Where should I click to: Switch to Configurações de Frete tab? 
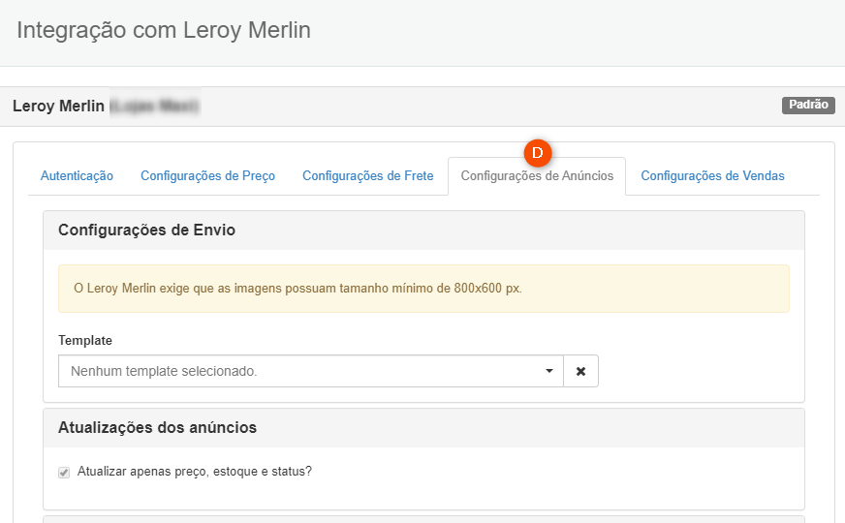pyautogui.click(x=367, y=175)
